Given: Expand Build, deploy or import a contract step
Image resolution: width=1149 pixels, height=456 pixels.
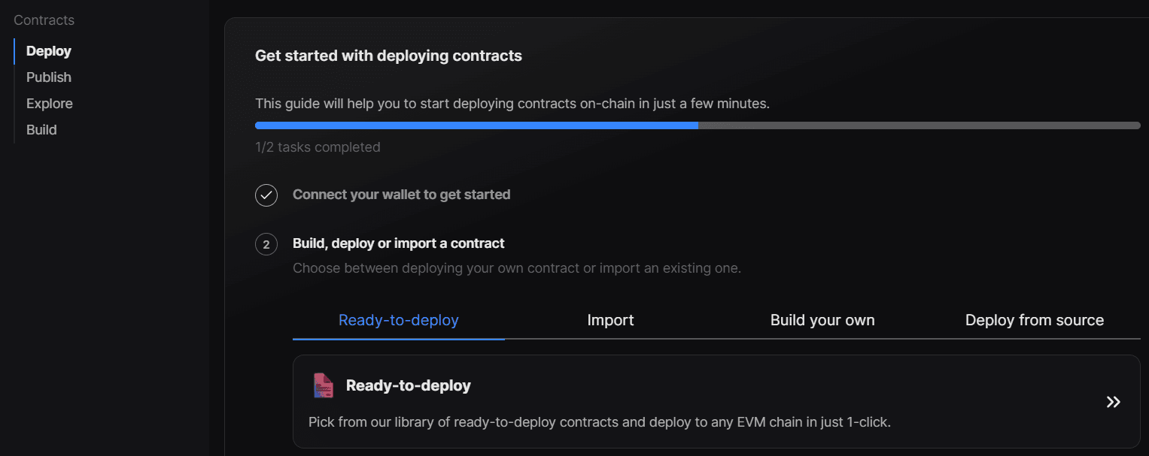Looking at the screenshot, I should click(x=399, y=243).
